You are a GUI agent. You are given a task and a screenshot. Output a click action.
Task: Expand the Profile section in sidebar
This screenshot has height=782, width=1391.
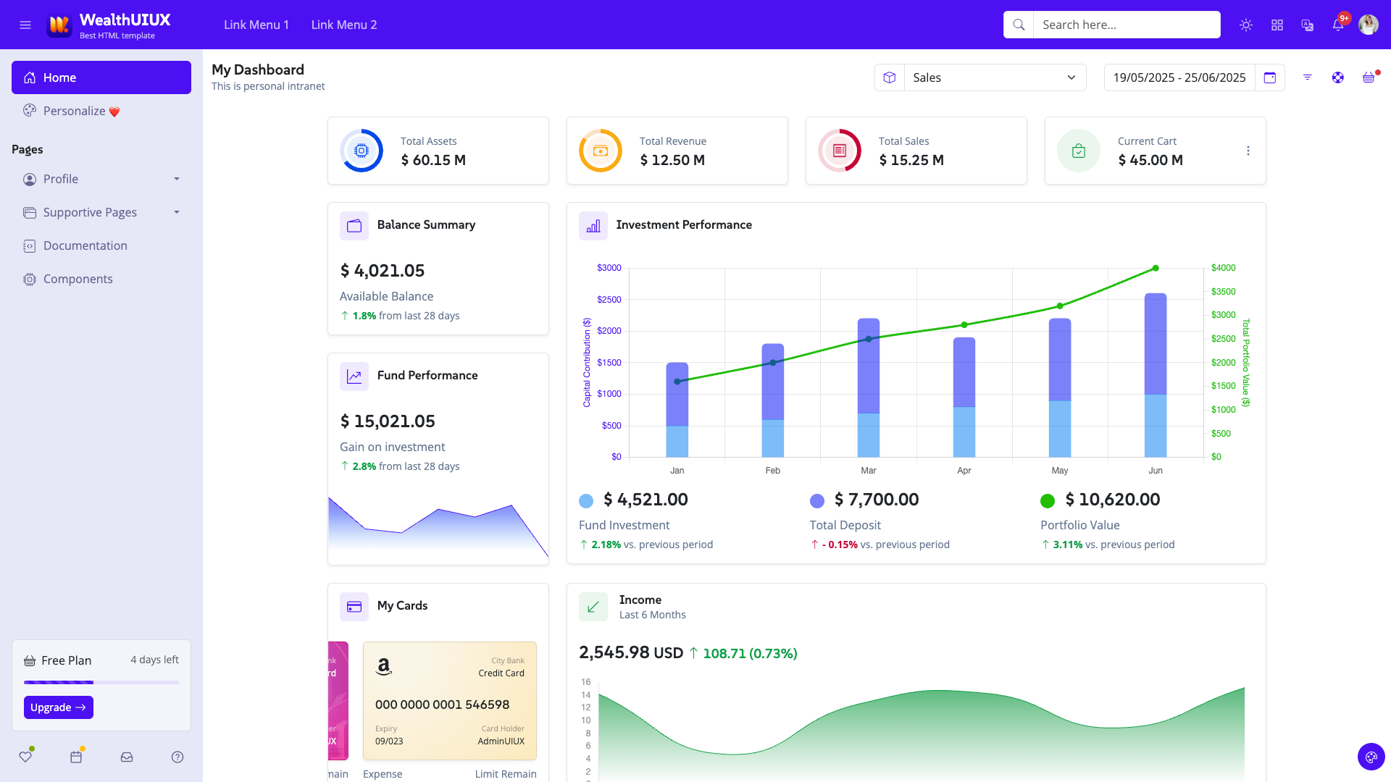(101, 179)
